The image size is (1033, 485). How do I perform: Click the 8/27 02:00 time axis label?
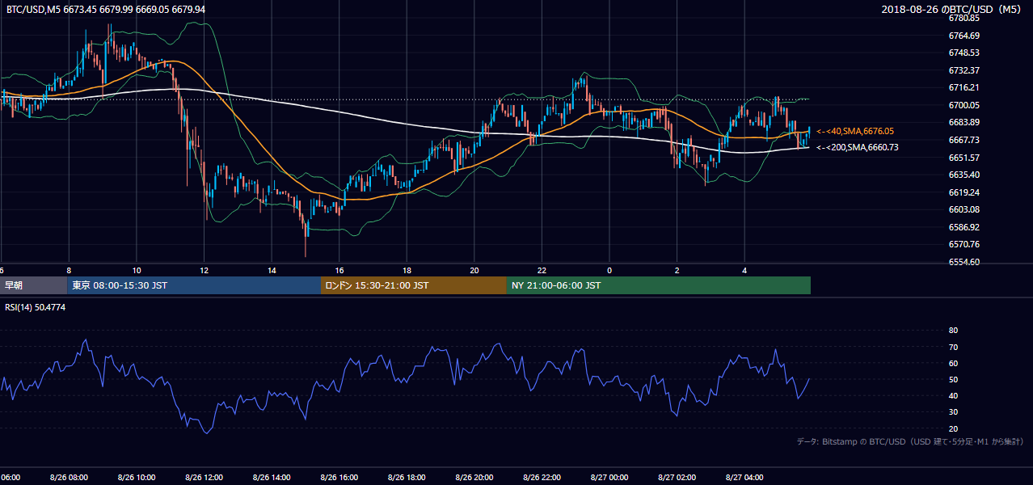(x=677, y=477)
